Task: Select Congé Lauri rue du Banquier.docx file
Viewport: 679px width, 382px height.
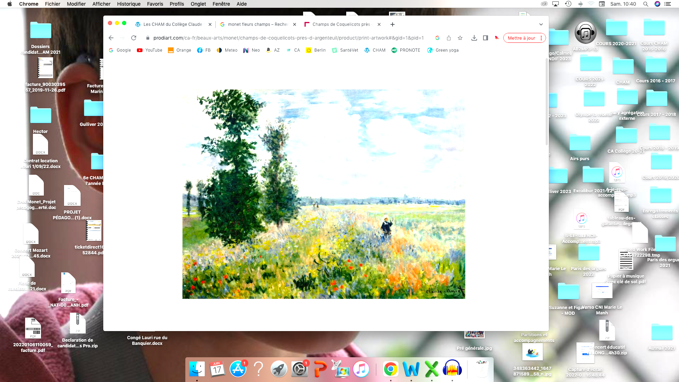Action: [x=147, y=340]
